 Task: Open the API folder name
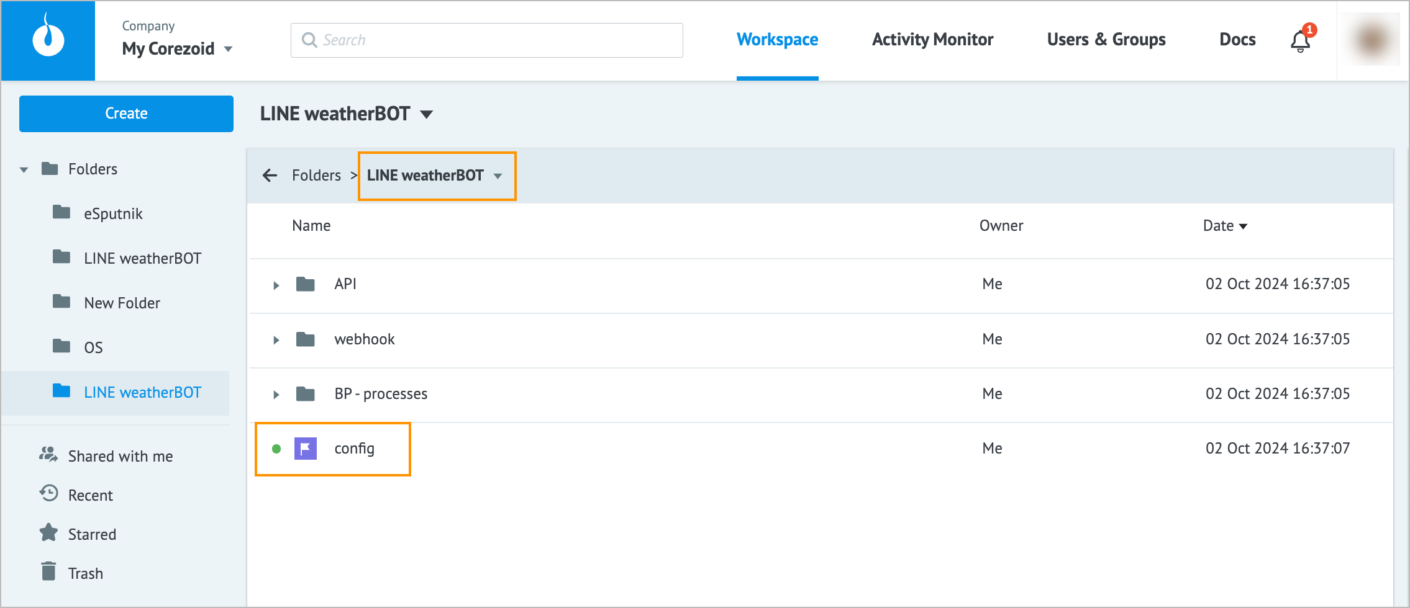[345, 284]
